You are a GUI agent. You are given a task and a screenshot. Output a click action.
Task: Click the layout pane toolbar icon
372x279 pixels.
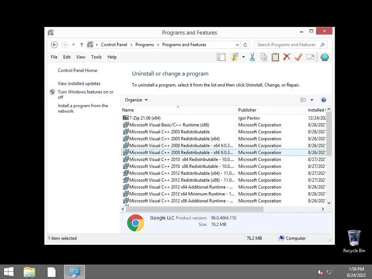coord(221,57)
